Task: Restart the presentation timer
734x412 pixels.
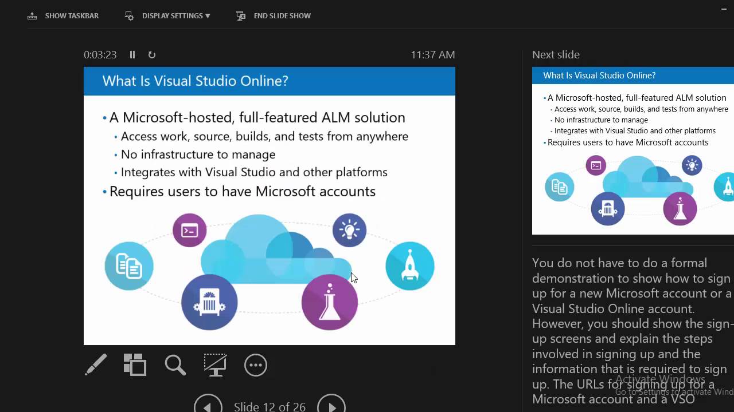Action: [x=152, y=55]
